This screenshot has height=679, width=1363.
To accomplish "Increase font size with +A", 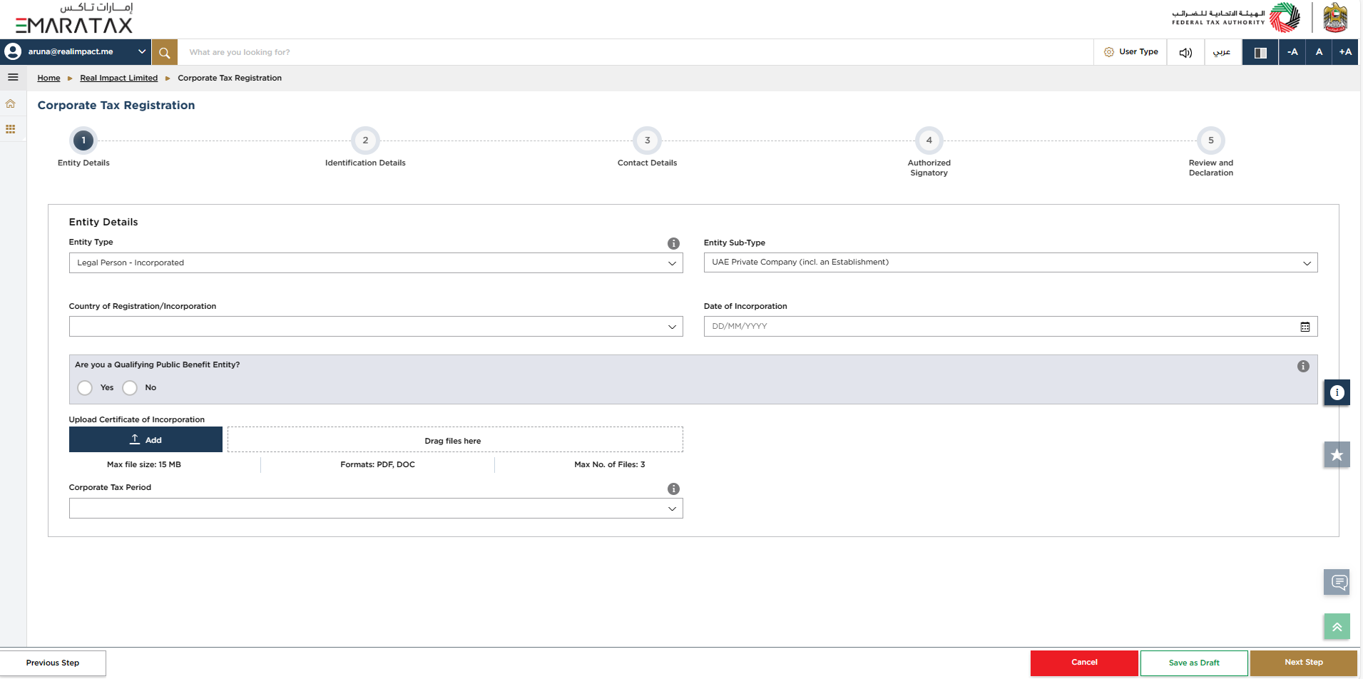I will pyautogui.click(x=1345, y=52).
